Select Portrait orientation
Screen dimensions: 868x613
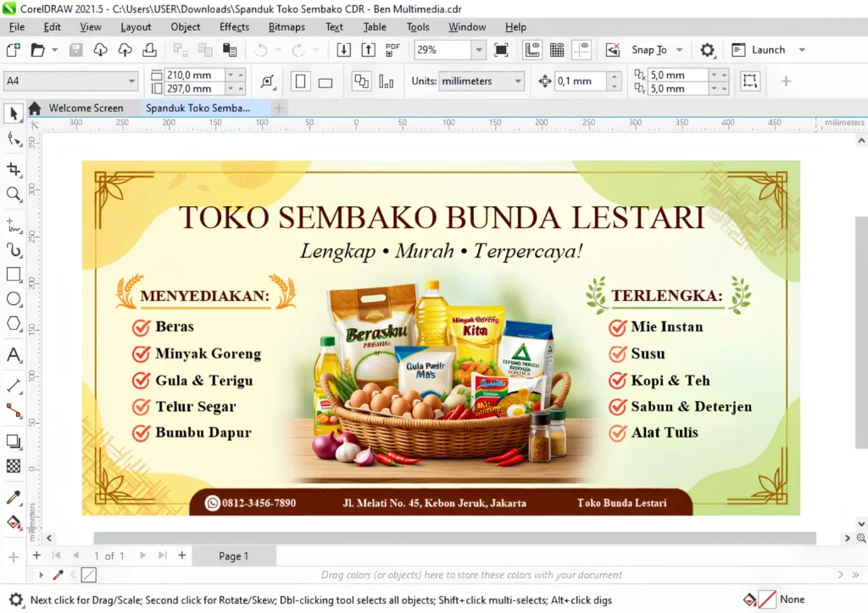301,81
